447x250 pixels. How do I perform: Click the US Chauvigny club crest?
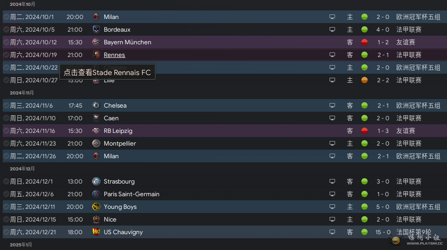point(97,232)
